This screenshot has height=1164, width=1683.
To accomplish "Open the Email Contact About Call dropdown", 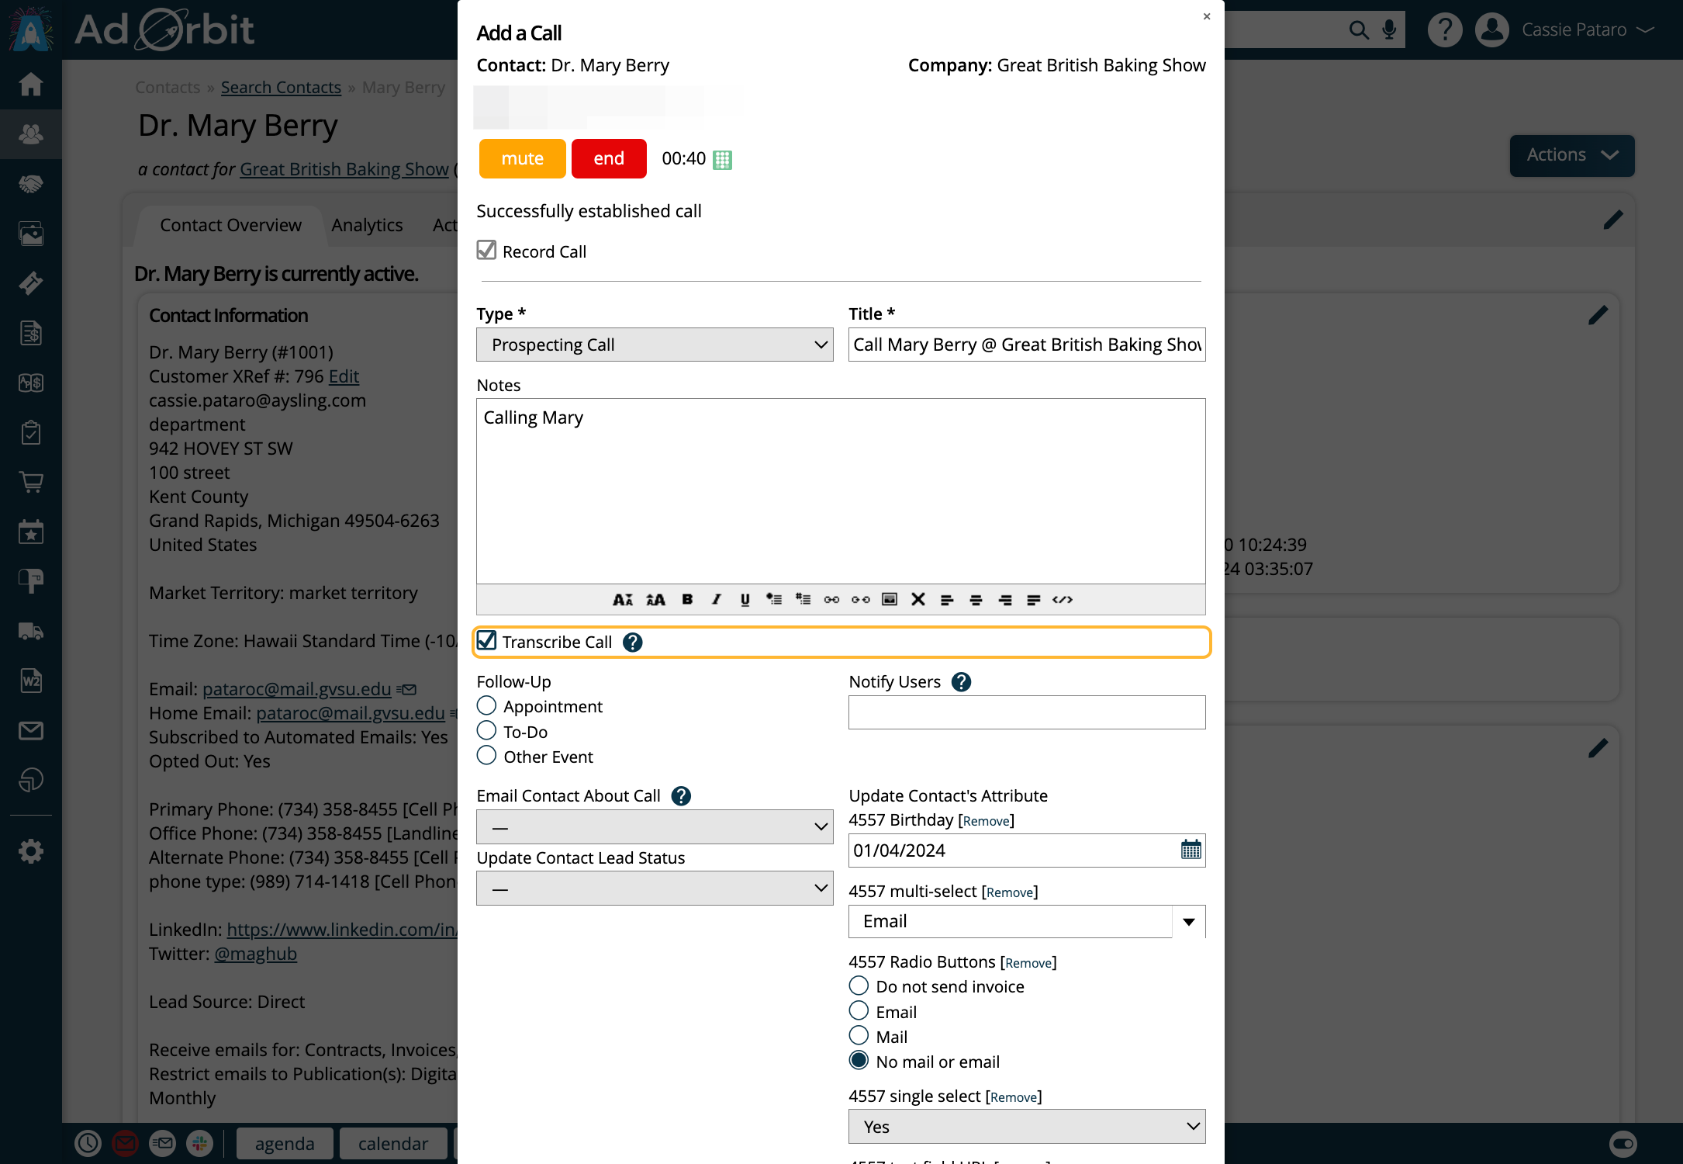I will click(655, 827).
